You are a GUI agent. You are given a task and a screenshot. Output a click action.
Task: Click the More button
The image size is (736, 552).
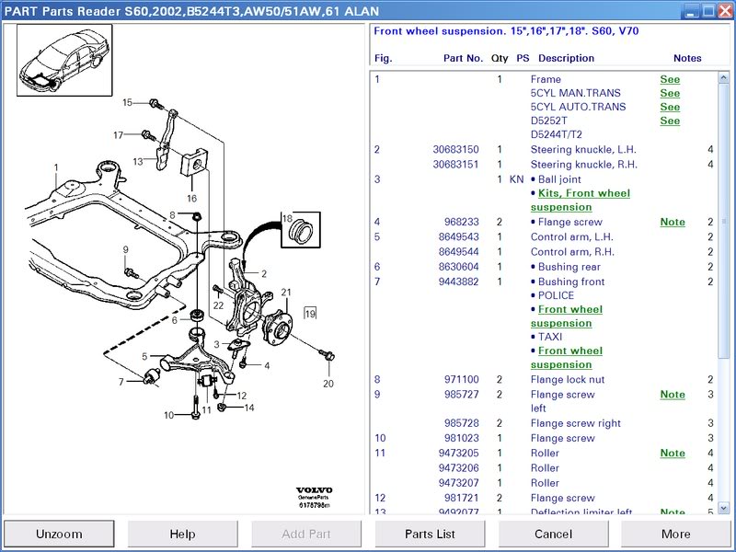pyautogui.click(x=676, y=534)
